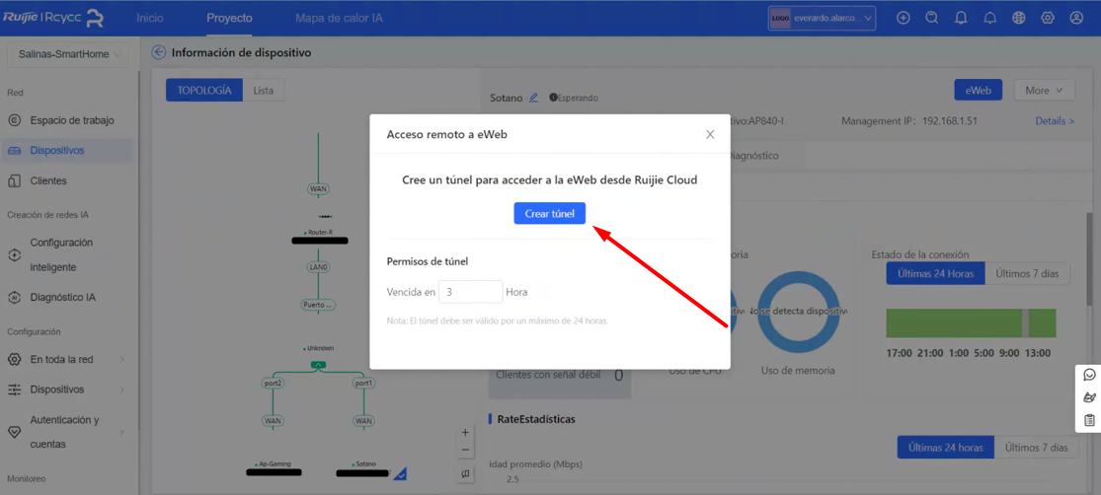Open the settings gear in the header
The width and height of the screenshot is (1101, 495).
(x=1048, y=18)
